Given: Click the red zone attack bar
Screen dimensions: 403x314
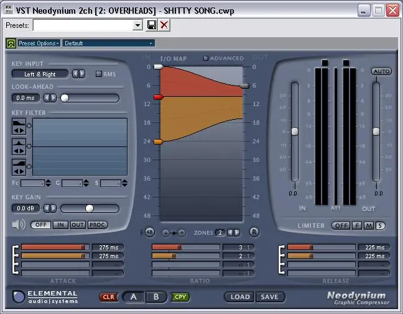Looking at the screenshot, I should pyautogui.click(x=55, y=247).
